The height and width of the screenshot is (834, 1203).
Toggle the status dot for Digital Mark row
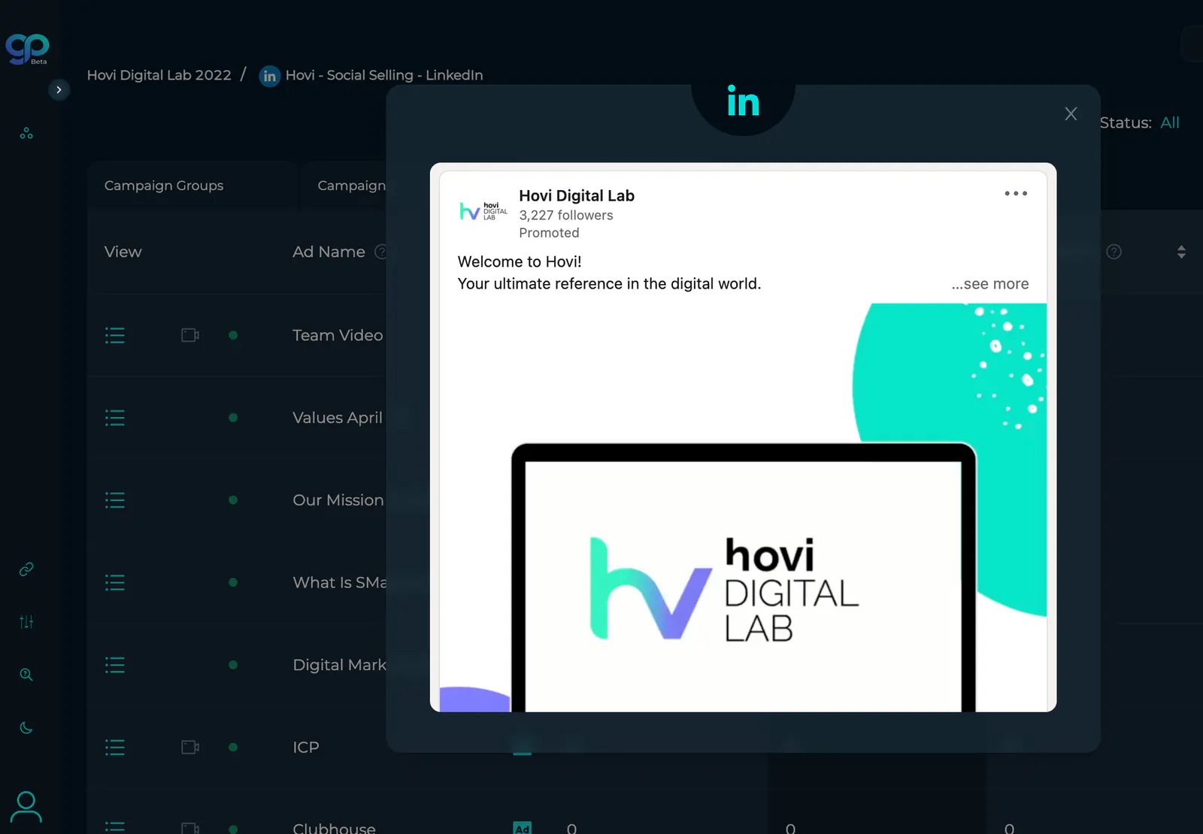pyautogui.click(x=233, y=665)
